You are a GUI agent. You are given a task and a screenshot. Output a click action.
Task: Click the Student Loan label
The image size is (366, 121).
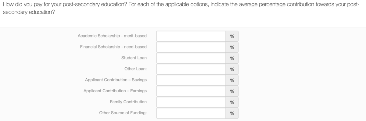point(134,58)
